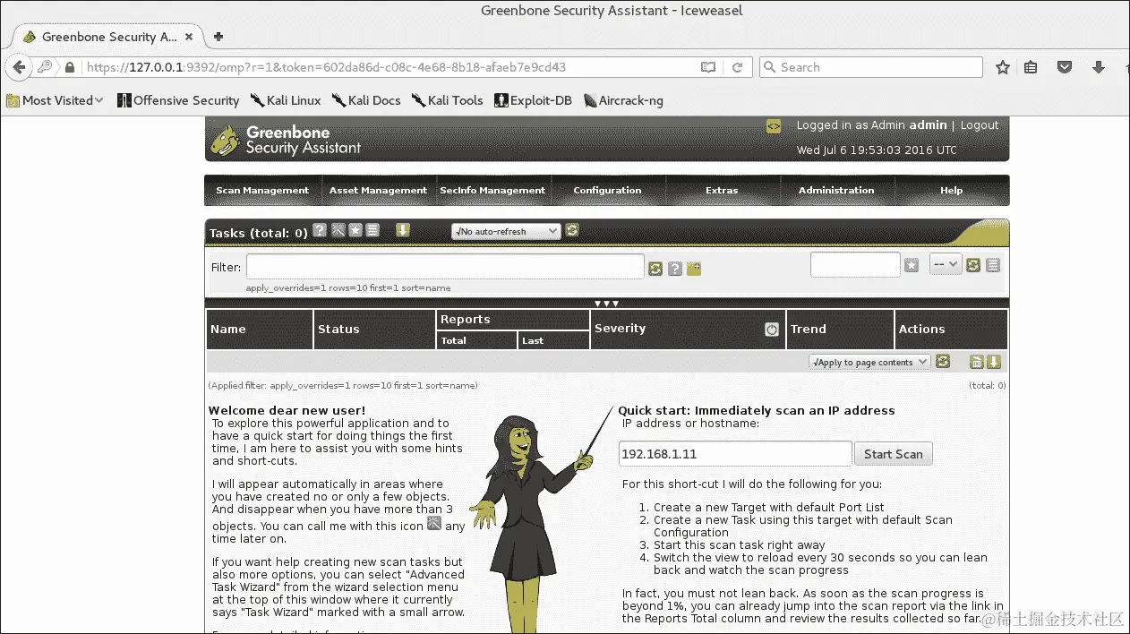The height and width of the screenshot is (634, 1130).
Task: Click the Severity column power icon
Action: [x=772, y=330]
